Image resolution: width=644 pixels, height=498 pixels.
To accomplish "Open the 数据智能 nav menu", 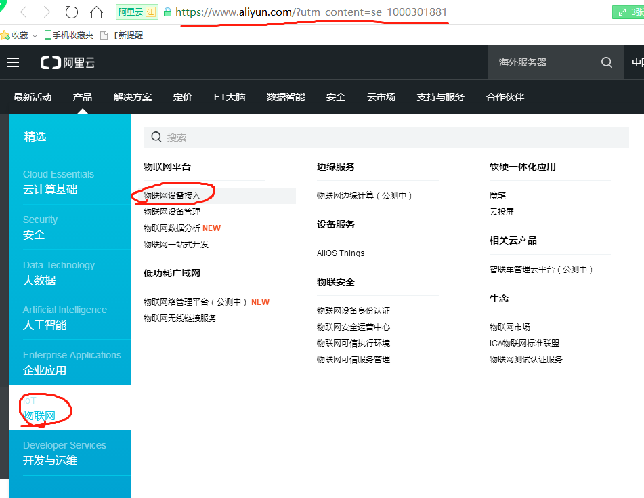I will tap(286, 97).
